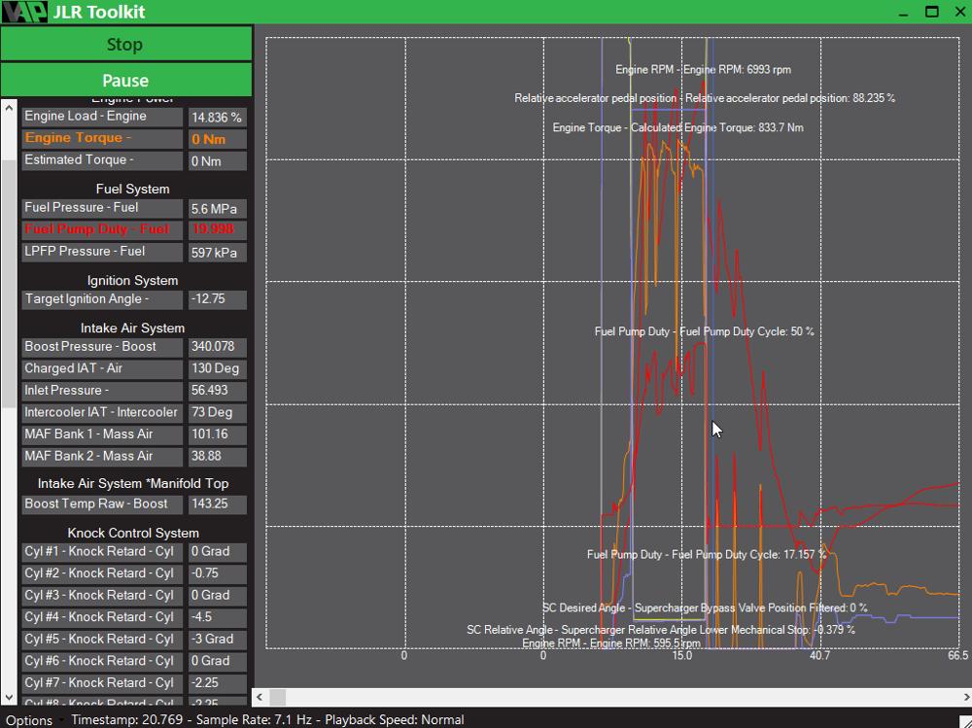Click MAF Bank 1 - Mass Air label
The image size is (972, 728).
pyautogui.click(x=102, y=434)
